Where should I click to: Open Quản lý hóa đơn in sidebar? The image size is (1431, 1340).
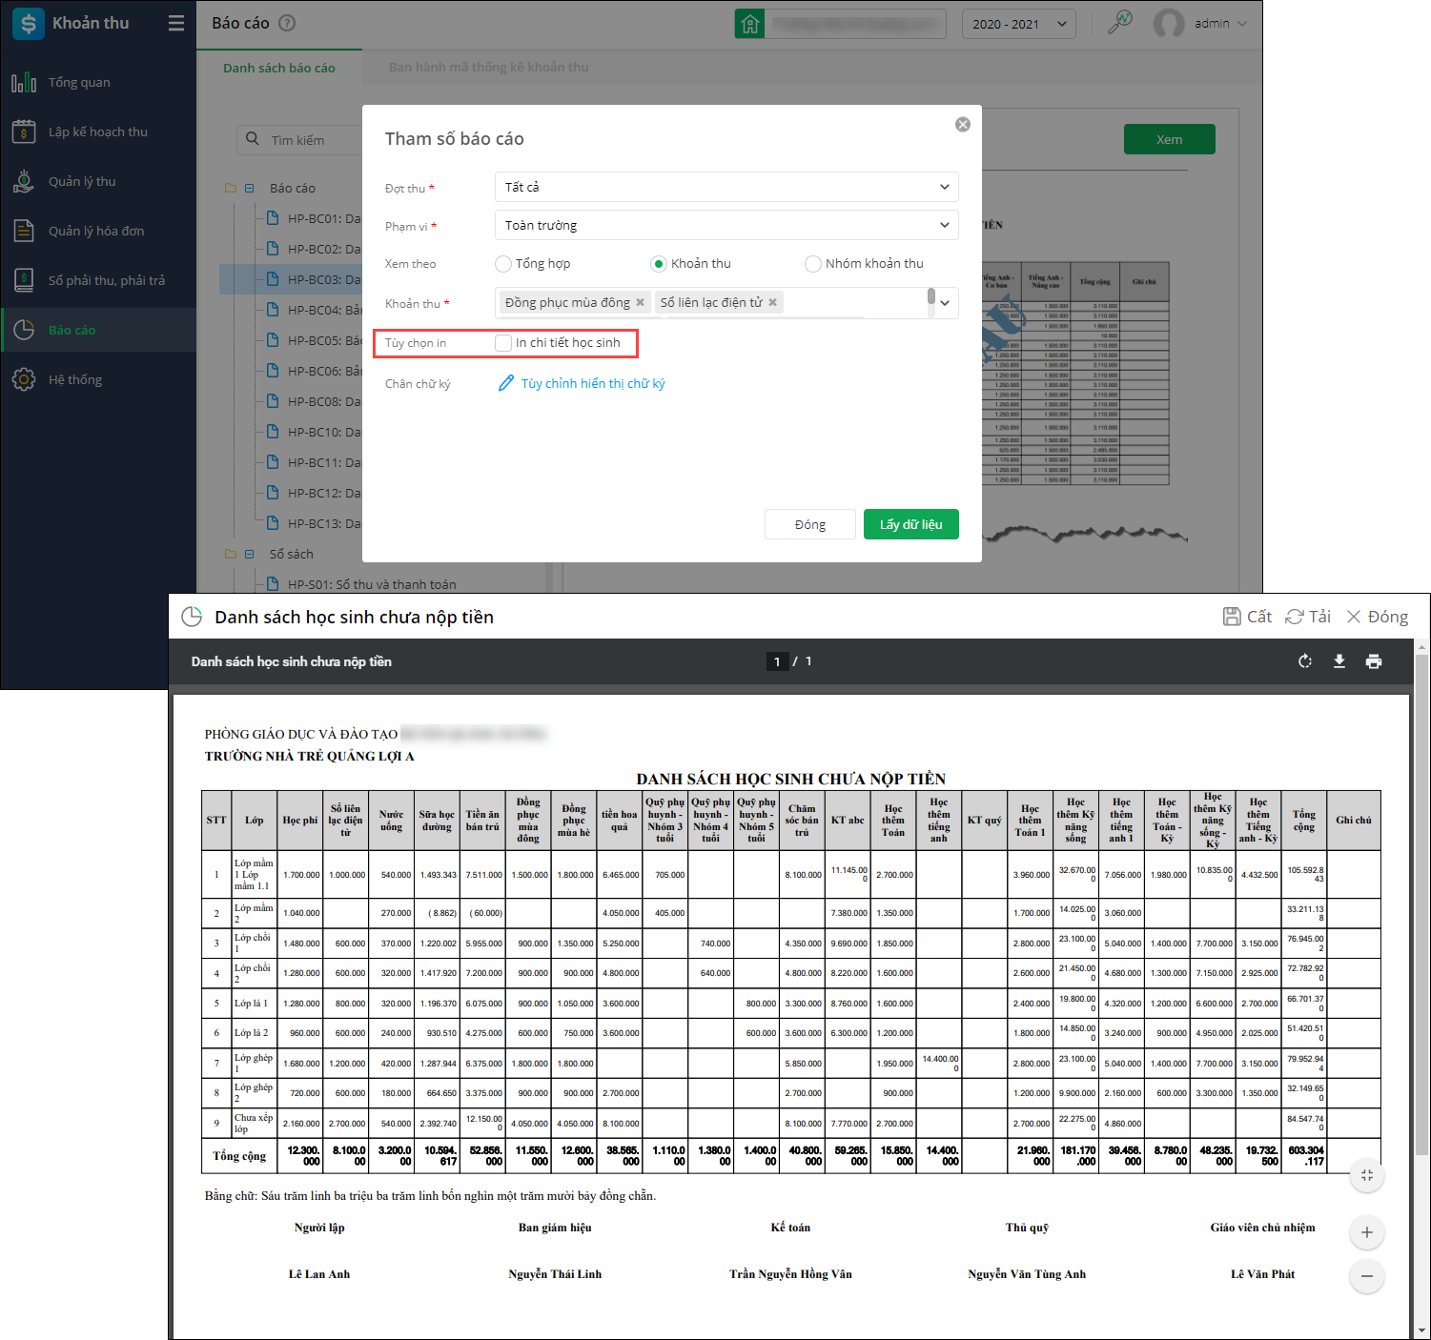point(98,231)
